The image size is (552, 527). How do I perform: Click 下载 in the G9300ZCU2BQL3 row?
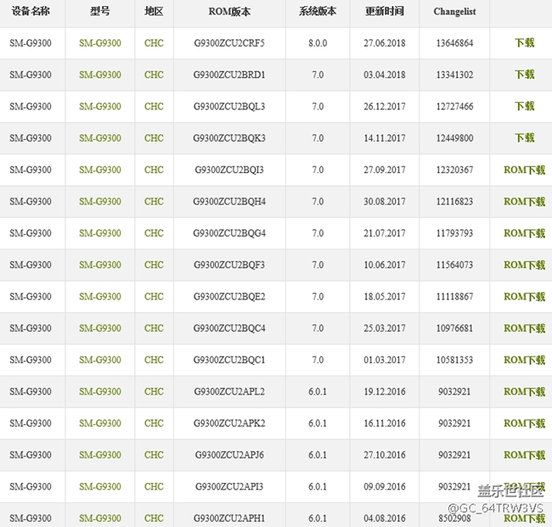tap(524, 106)
